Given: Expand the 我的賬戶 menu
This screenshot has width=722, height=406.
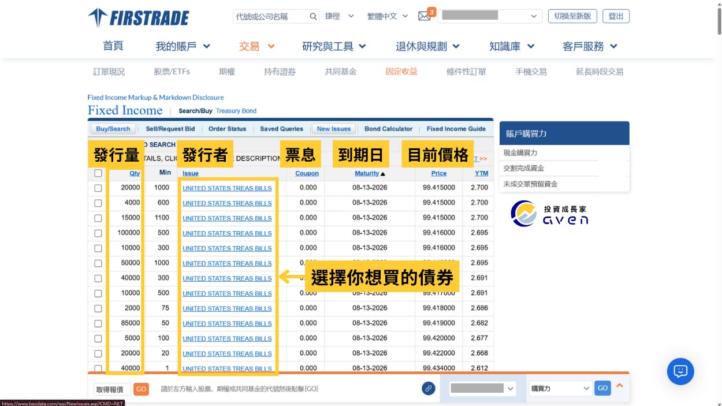Looking at the screenshot, I should 183,46.
